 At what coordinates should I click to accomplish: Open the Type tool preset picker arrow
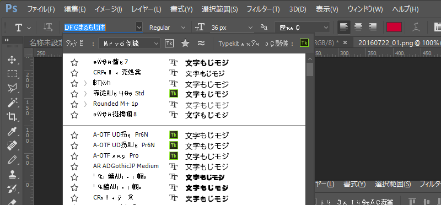point(29,28)
